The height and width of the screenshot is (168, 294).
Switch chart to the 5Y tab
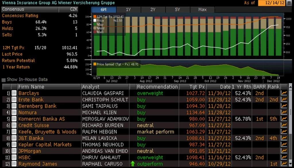(x=177, y=9)
